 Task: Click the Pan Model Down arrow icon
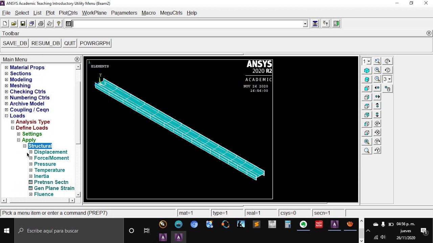pos(377,115)
